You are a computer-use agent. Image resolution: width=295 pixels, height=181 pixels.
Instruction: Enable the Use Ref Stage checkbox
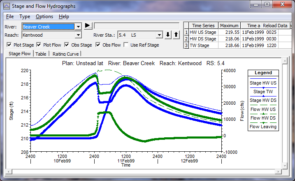[126, 45]
